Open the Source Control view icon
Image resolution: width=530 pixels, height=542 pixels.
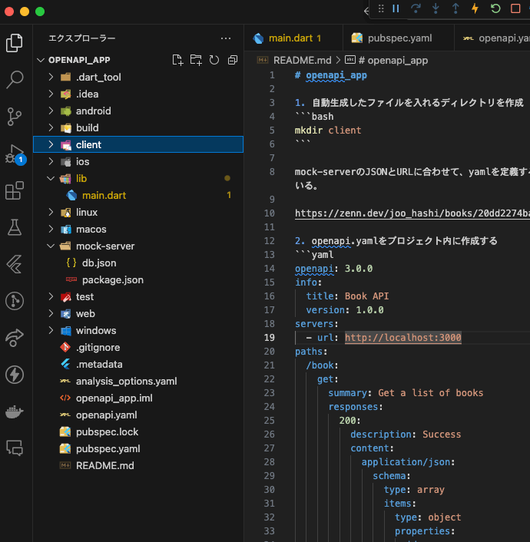tap(15, 117)
